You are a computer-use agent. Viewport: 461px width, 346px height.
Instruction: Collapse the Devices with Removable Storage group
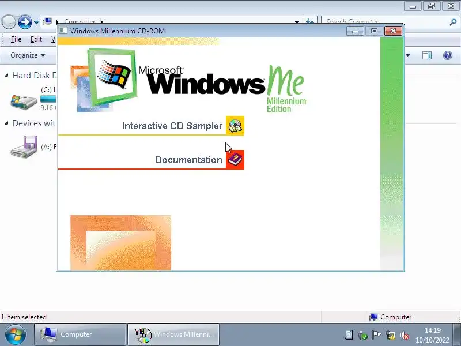coord(6,123)
